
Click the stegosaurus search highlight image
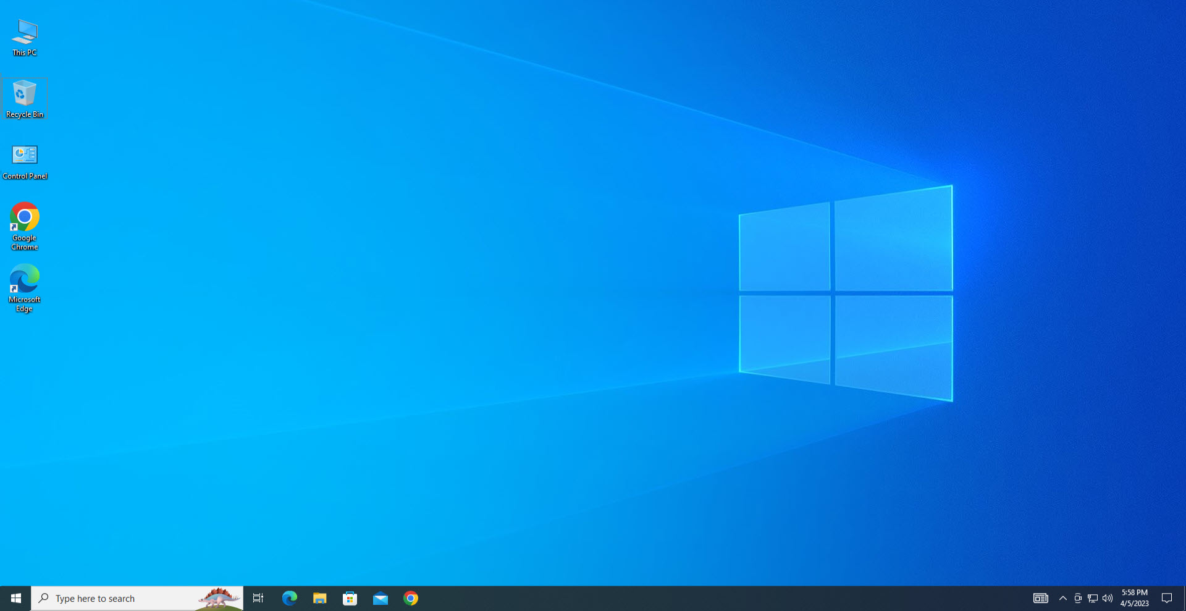(219, 598)
